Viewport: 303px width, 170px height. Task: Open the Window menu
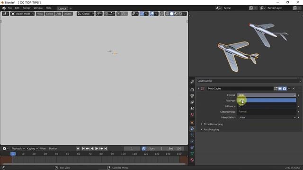coord(38,8)
